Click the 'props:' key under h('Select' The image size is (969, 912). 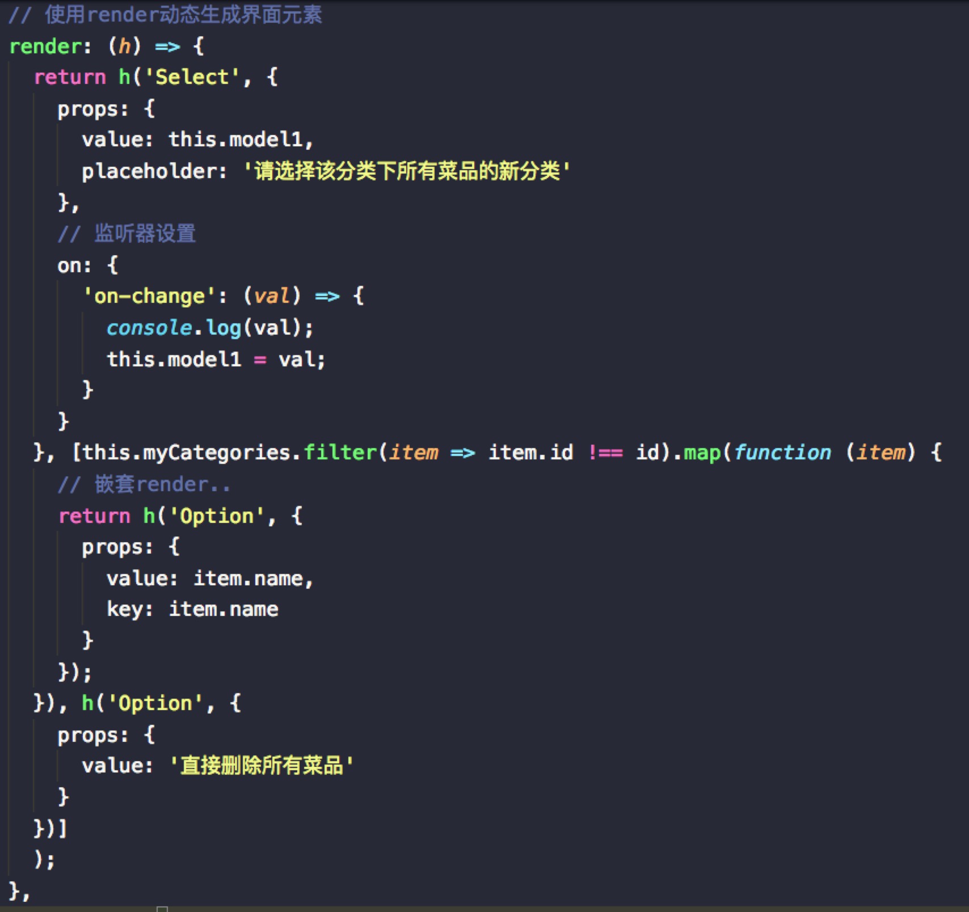tap(94, 109)
